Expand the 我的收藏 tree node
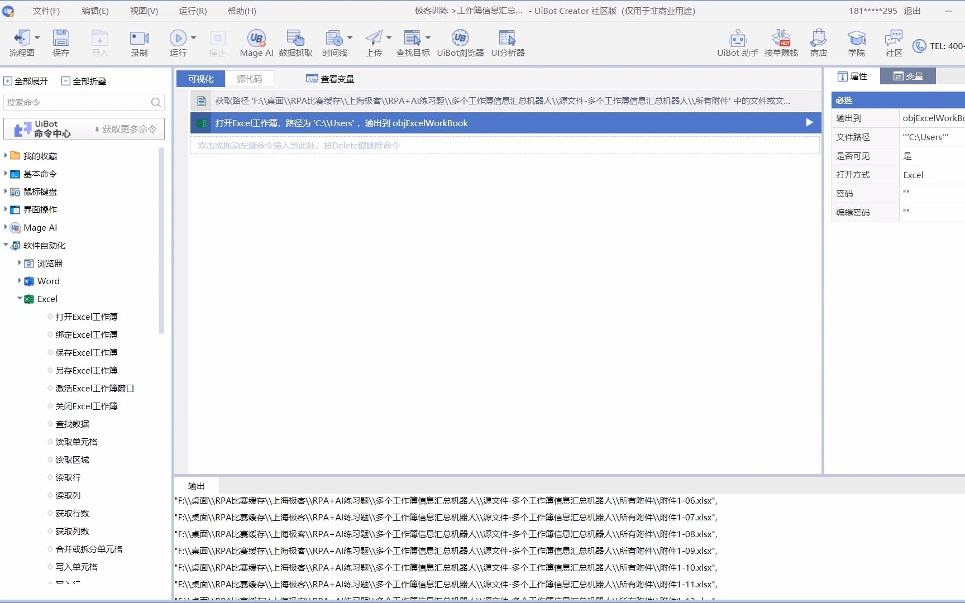Viewport: 965px width, 603px height. (x=6, y=155)
